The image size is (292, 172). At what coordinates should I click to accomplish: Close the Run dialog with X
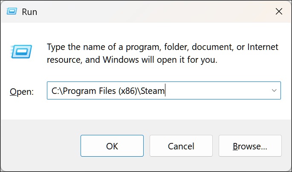279,12
